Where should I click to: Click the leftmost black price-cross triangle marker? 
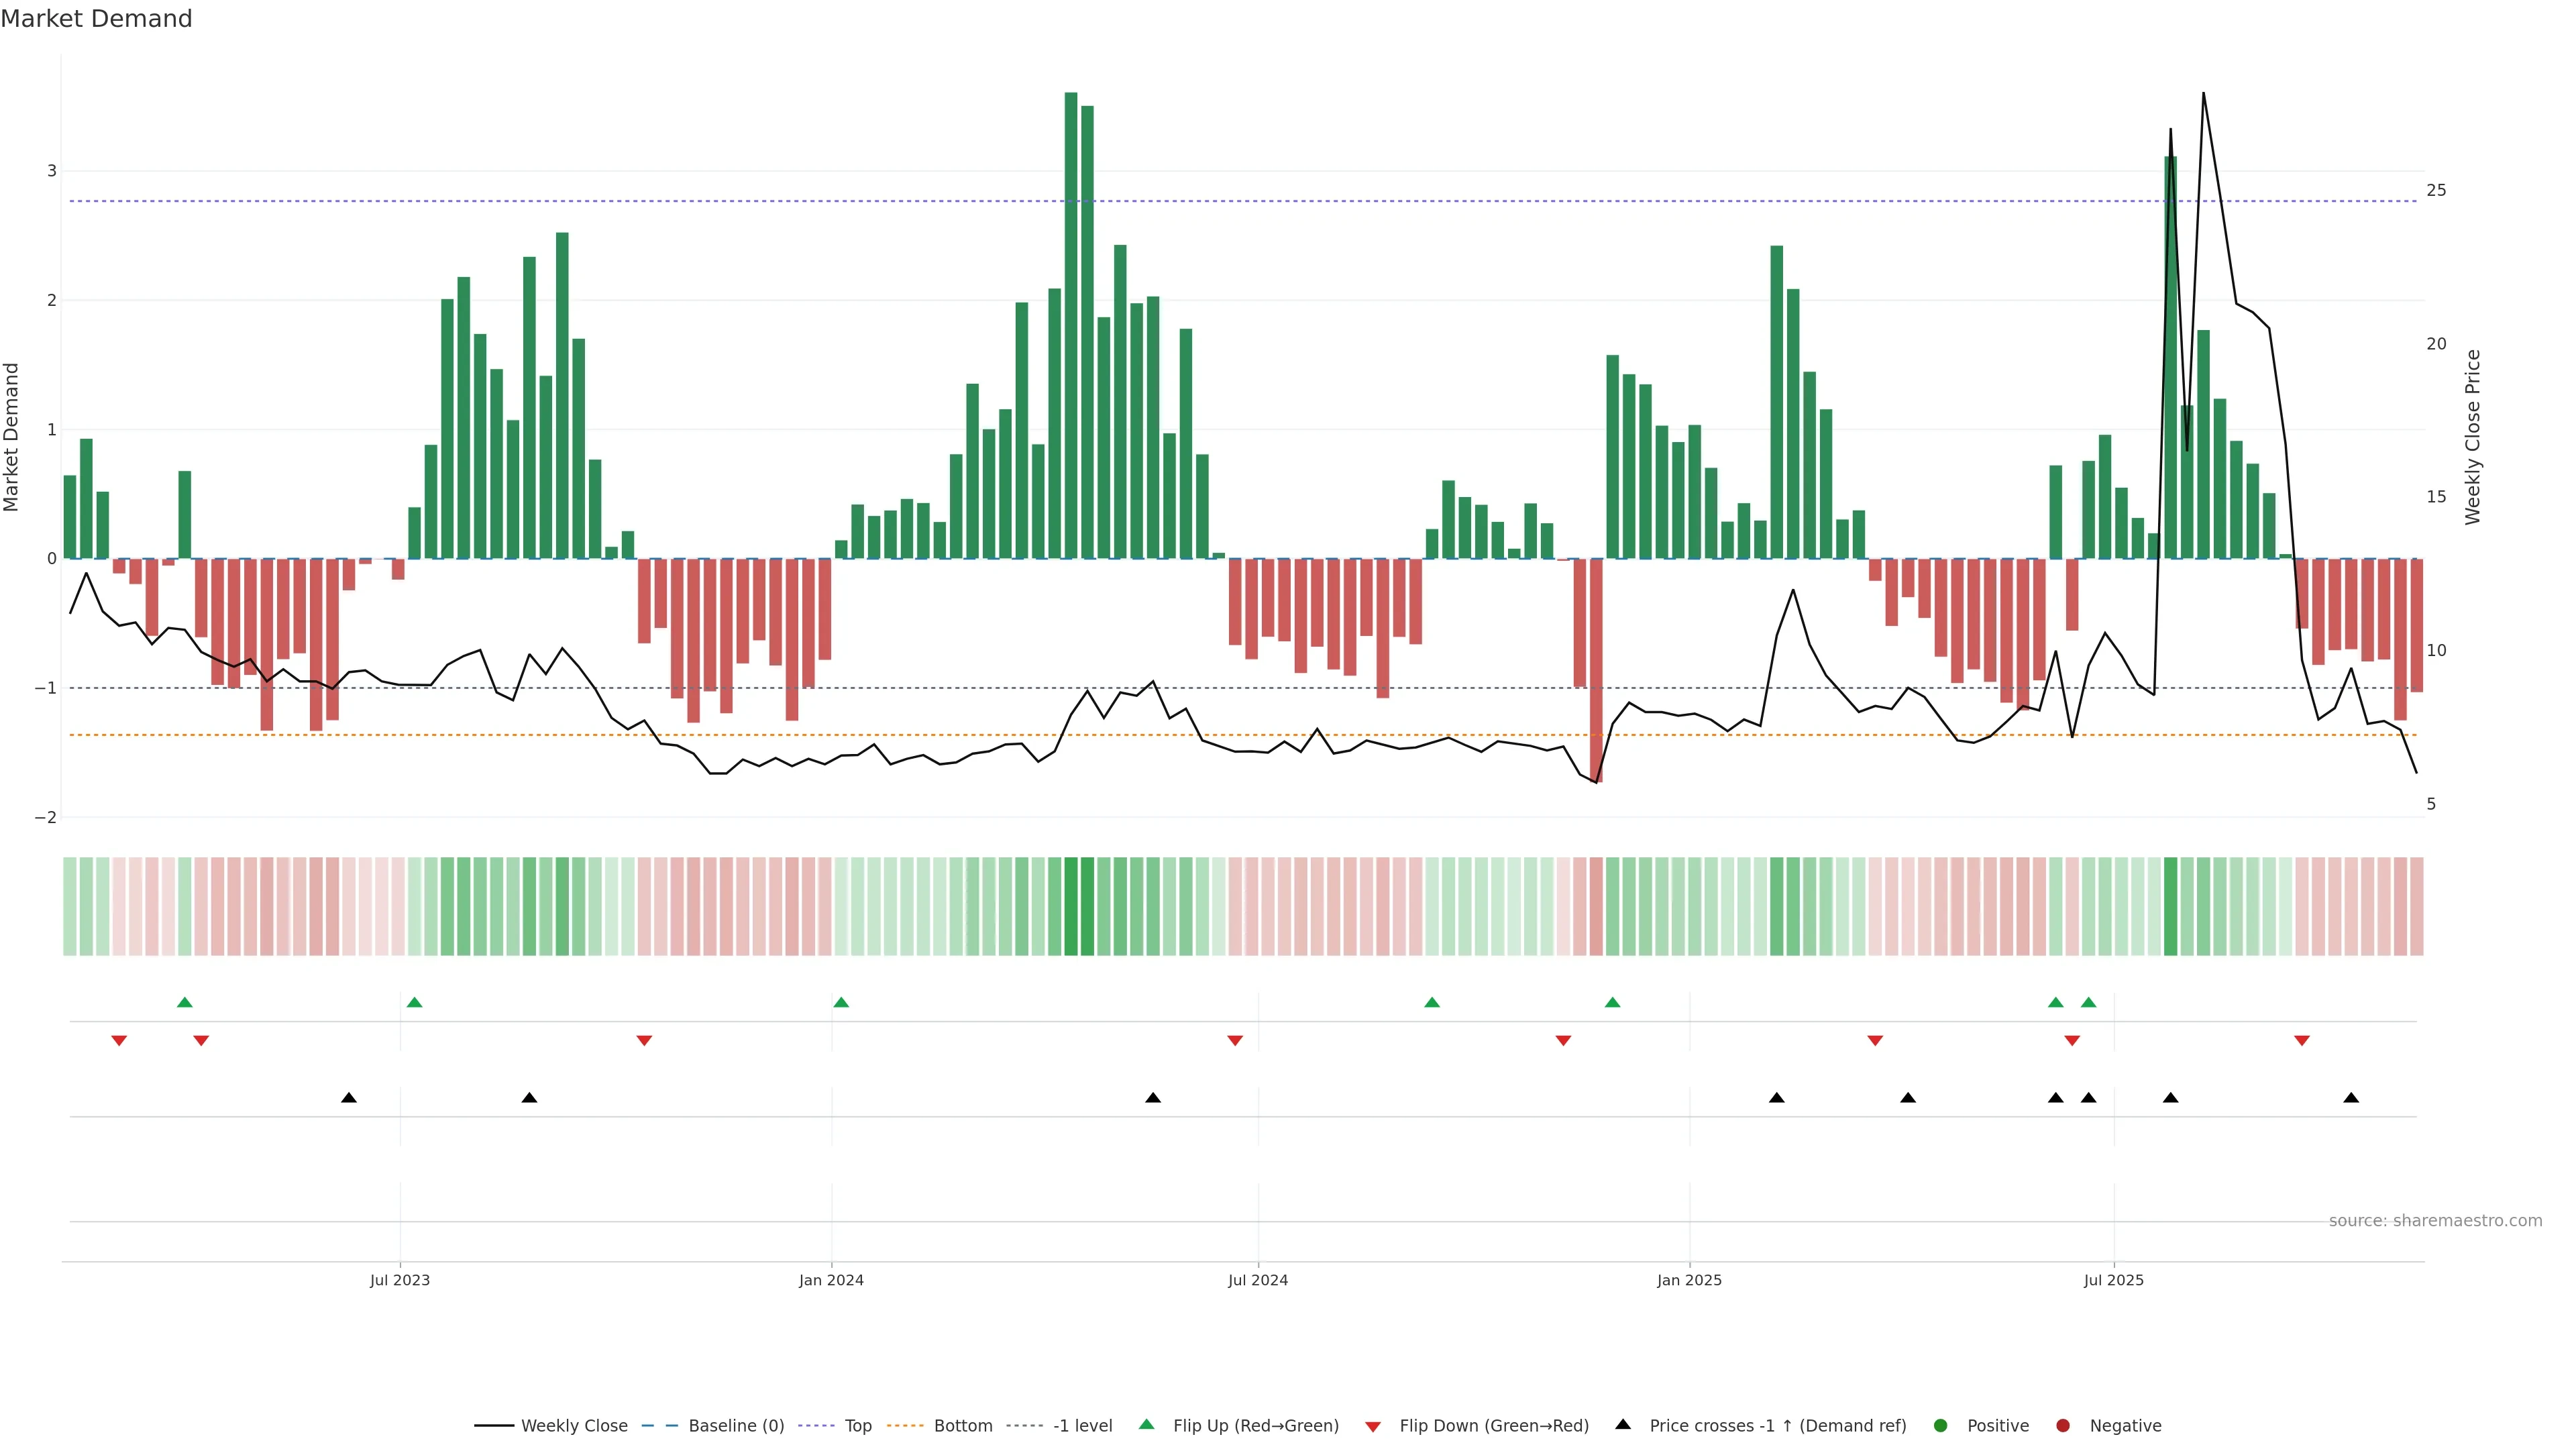coord(348,1098)
